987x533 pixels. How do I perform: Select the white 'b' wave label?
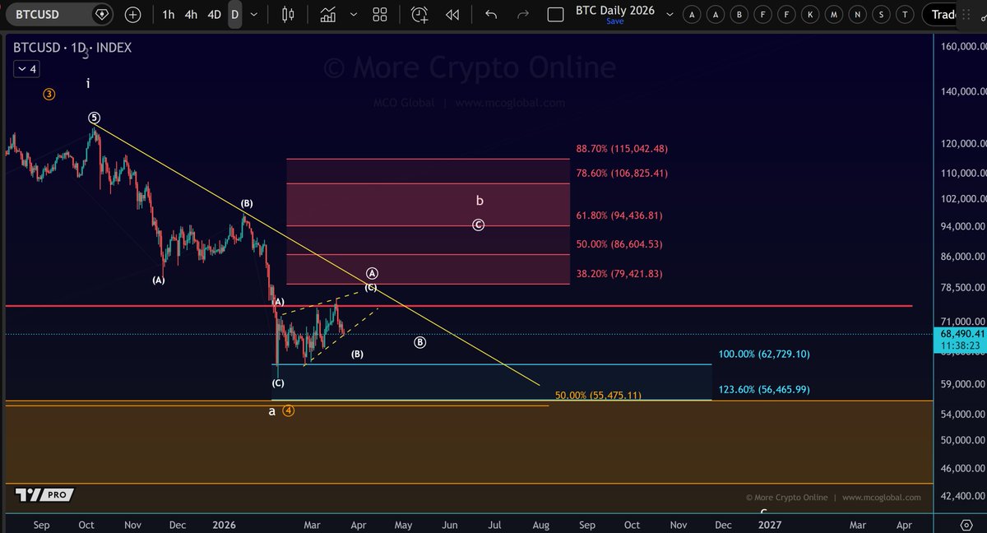480,200
